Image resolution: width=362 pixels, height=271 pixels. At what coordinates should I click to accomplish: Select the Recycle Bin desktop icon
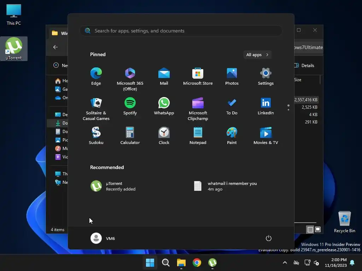click(x=344, y=222)
